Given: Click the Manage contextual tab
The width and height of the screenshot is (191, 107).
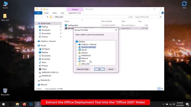Looking at the screenshot, I should (75, 9).
